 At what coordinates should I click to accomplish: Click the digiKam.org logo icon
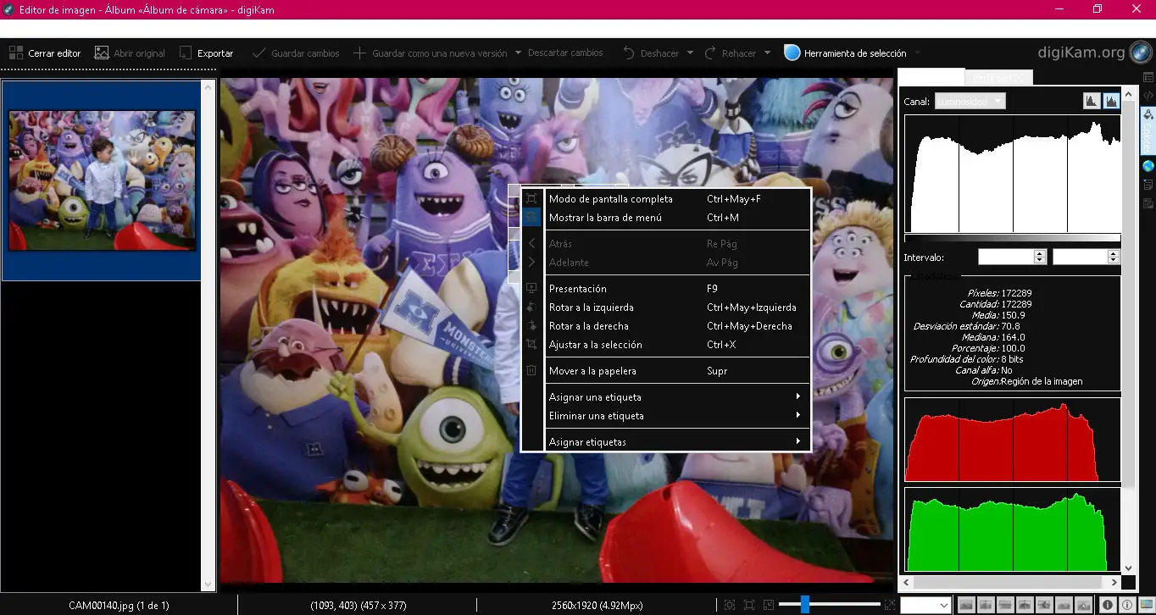coord(1139,53)
